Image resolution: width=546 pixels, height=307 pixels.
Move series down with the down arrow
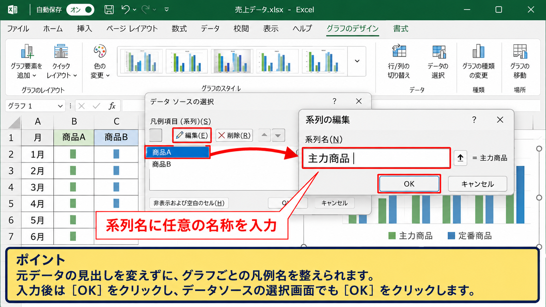click(x=278, y=135)
